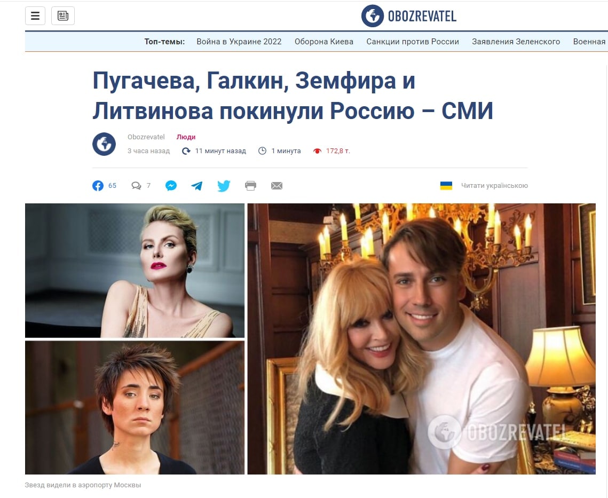608x498 pixels.
Task: Open the couple photo under chandelier
Action: 422,338
